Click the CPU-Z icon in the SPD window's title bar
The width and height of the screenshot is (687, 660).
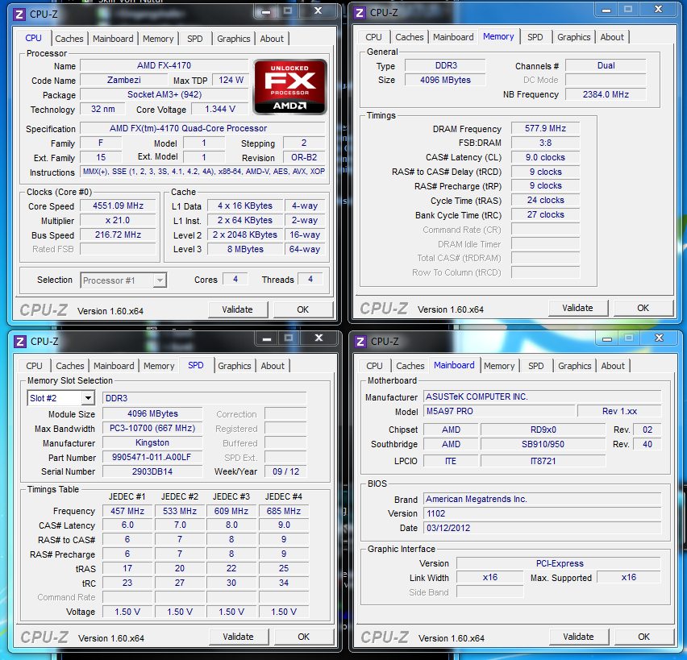(x=19, y=342)
